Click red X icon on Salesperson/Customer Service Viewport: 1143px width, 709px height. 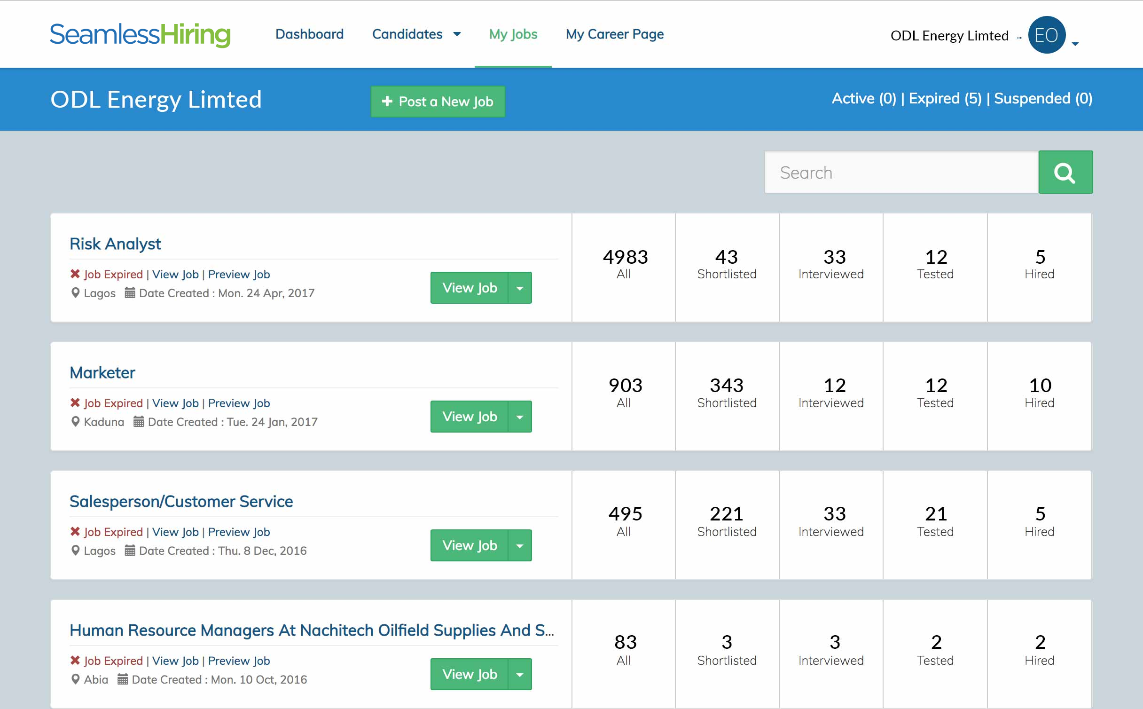pyautogui.click(x=75, y=532)
